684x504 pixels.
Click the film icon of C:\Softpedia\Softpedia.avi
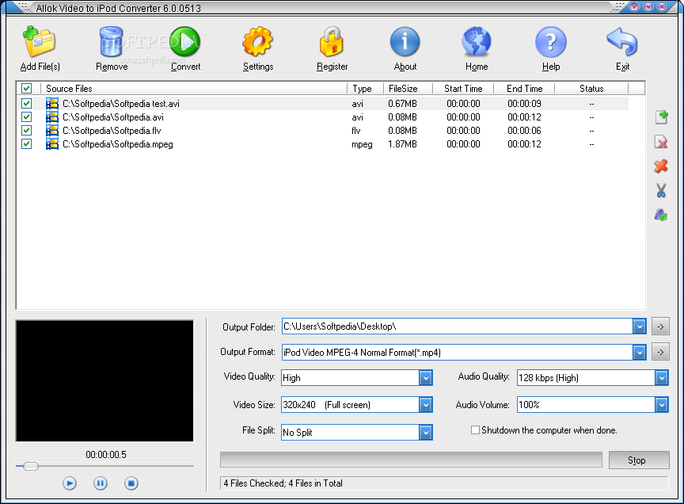coord(52,117)
